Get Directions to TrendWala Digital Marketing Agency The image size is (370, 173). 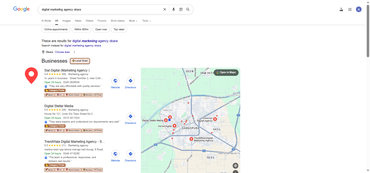(131, 154)
